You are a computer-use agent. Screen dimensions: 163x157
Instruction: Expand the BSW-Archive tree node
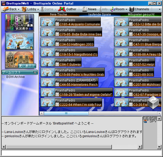(3, 77)
